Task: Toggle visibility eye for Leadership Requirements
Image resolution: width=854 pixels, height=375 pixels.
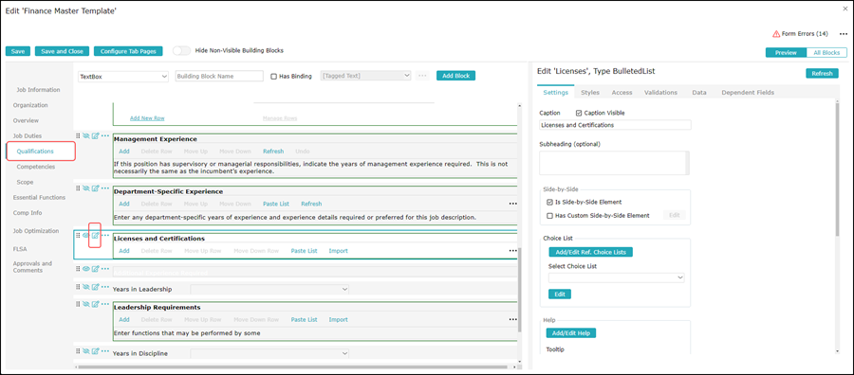Action: click(86, 304)
